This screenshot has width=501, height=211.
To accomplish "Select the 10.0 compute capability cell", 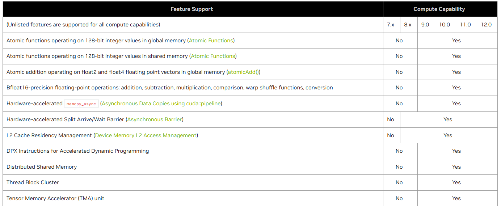I will pos(445,25).
